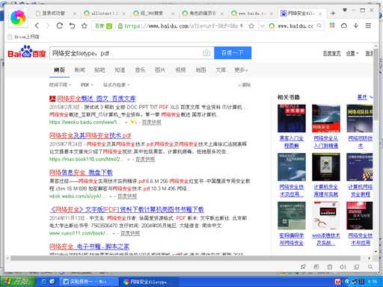
Task: Click the 360 browser colorful logo
Action: point(18,18)
